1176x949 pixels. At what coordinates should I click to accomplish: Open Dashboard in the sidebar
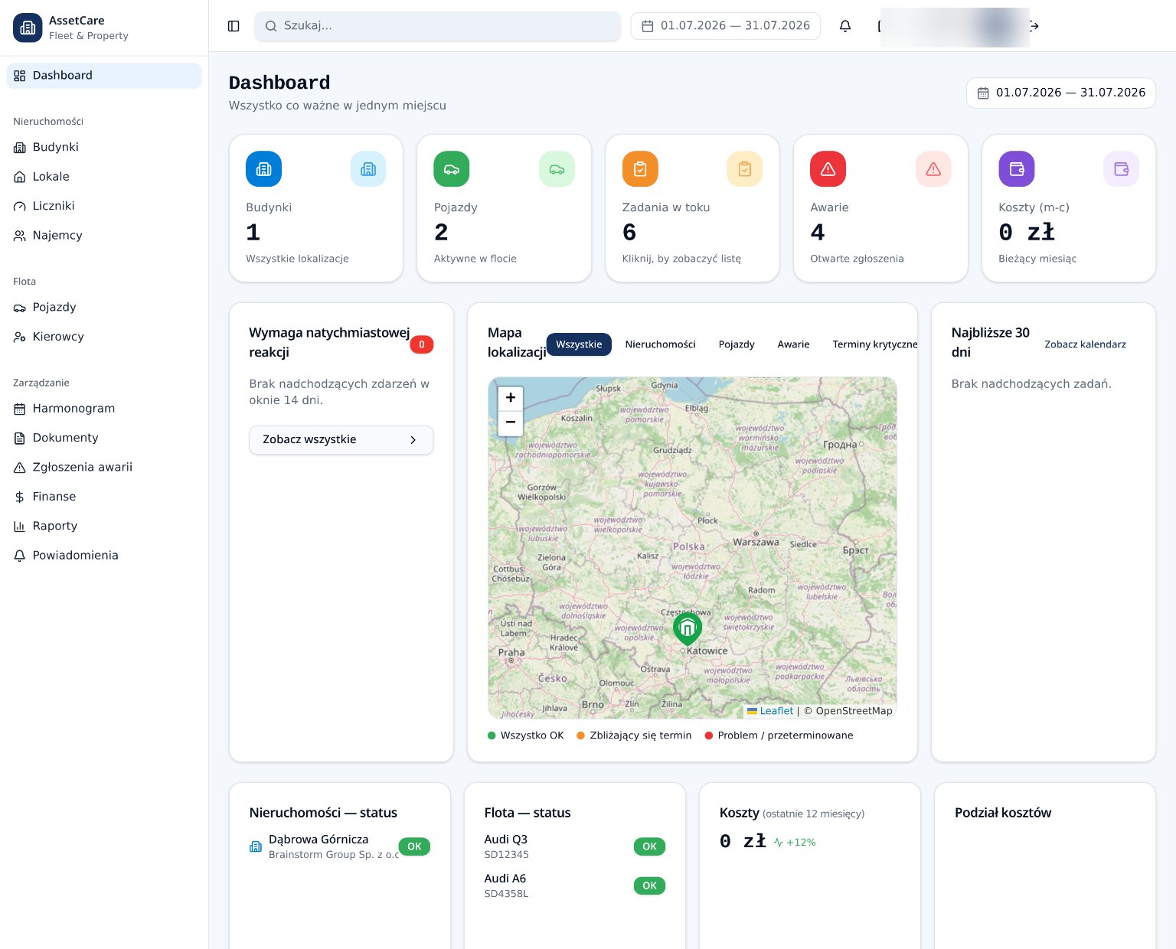tap(104, 75)
